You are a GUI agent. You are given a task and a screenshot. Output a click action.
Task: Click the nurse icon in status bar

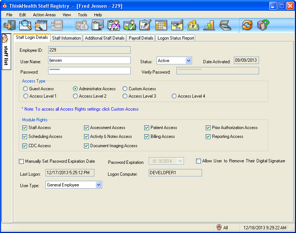(x=219, y=227)
